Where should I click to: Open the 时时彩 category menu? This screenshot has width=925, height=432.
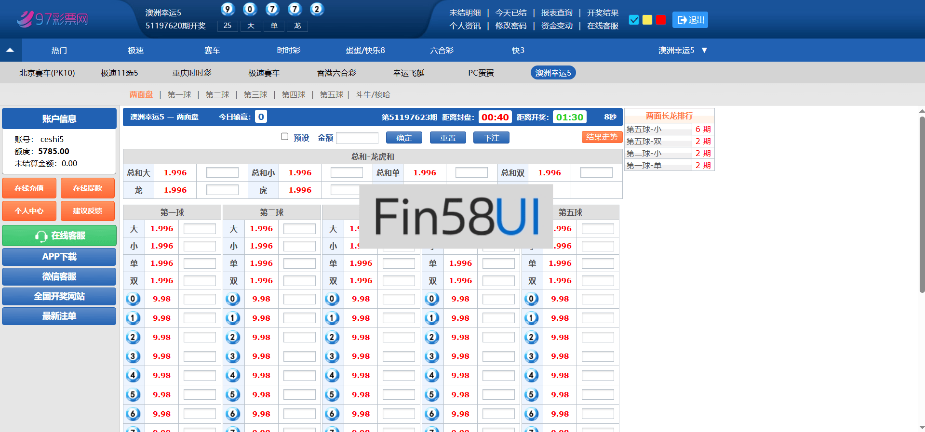tap(288, 50)
